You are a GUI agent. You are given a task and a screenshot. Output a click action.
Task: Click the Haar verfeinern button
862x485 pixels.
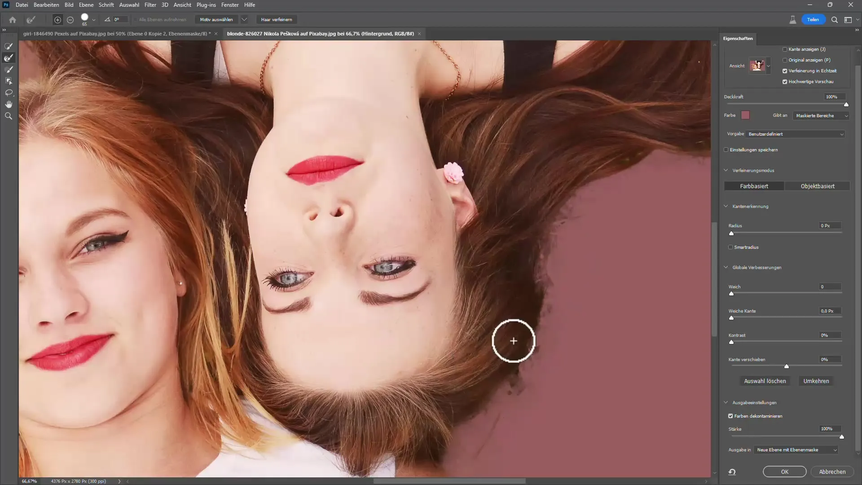277,20
